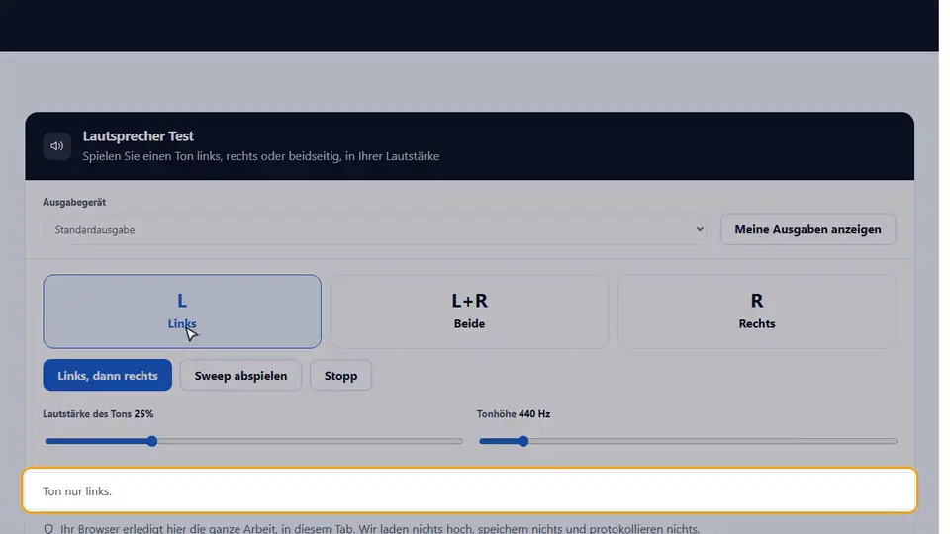The image size is (950, 534).
Task: Click the subtitle 'Spielen Sie einen Ton links'
Action: tap(261, 156)
